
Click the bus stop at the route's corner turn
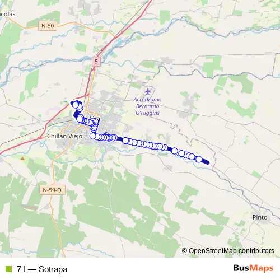[93, 136]
